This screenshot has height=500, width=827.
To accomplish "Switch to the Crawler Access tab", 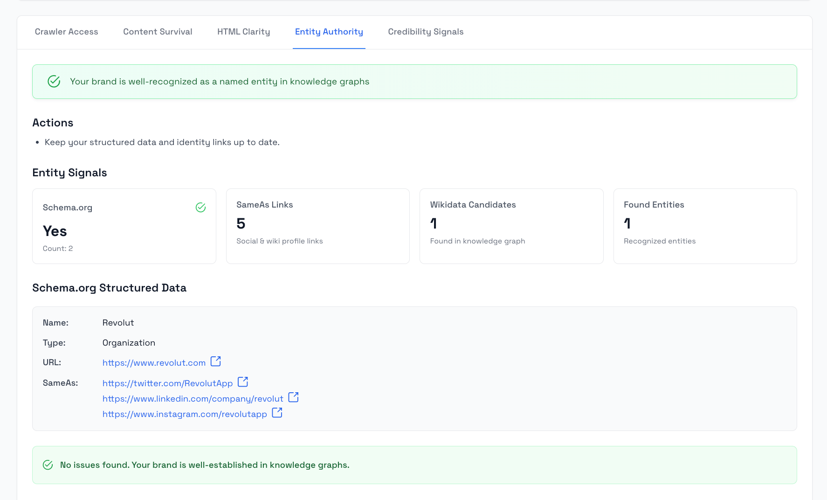I will pos(66,32).
